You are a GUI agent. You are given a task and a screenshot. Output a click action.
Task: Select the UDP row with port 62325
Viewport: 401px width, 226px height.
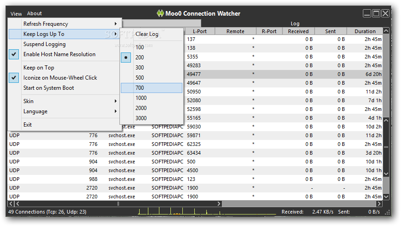195,144
